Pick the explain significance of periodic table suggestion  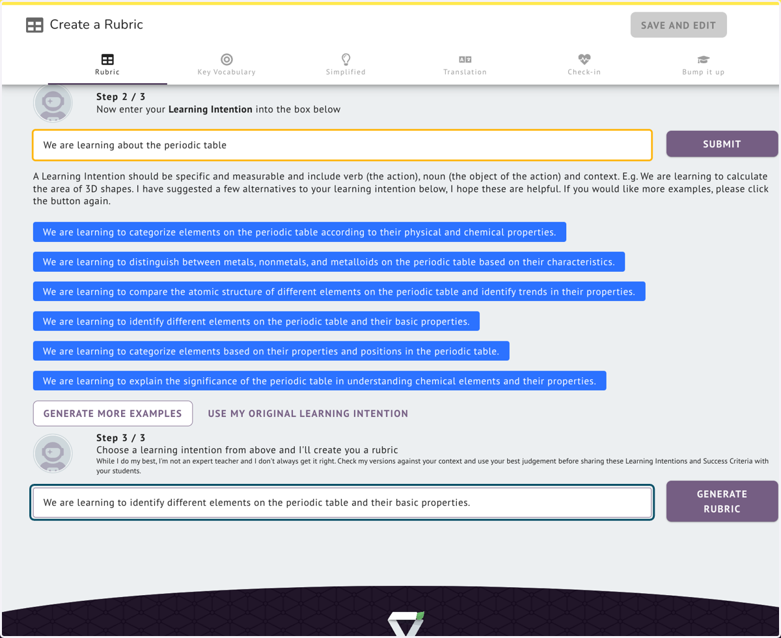tap(320, 381)
